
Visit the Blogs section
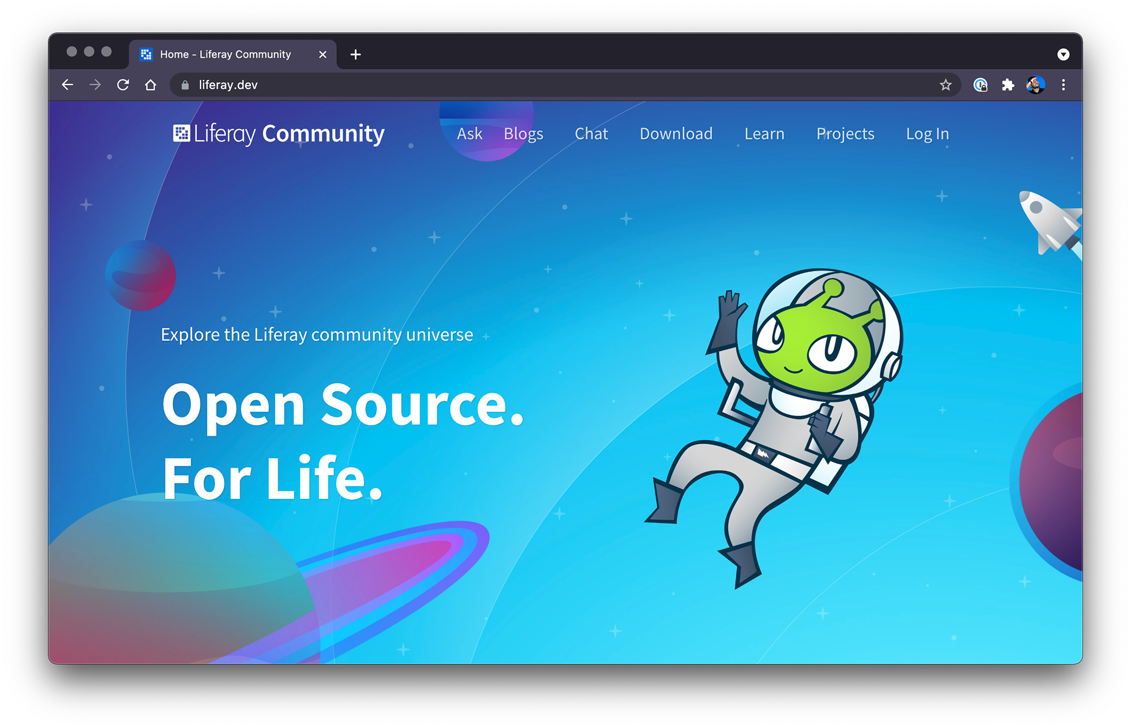coord(523,134)
